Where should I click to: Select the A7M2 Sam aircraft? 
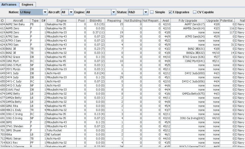click(18, 36)
